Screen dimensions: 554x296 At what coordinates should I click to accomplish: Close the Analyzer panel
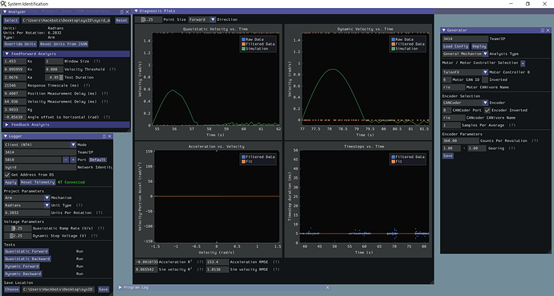[128, 12]
